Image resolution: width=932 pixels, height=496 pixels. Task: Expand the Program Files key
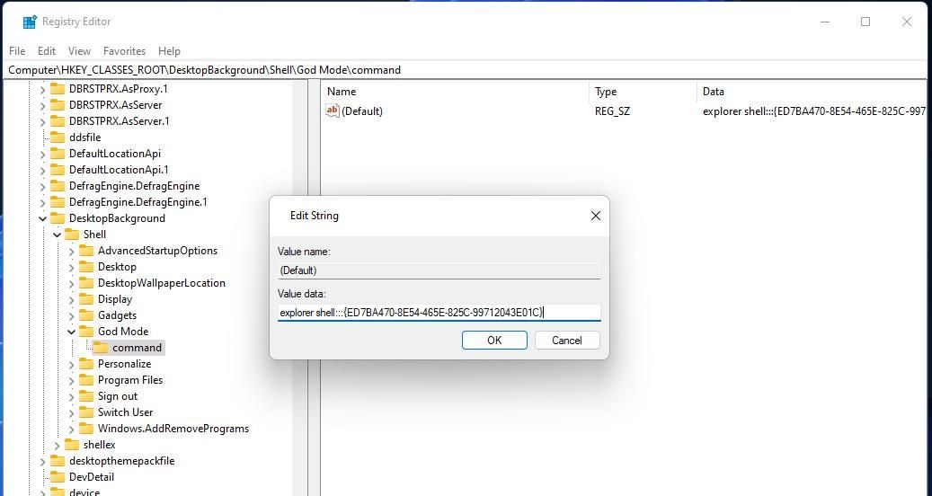point(71,380)
